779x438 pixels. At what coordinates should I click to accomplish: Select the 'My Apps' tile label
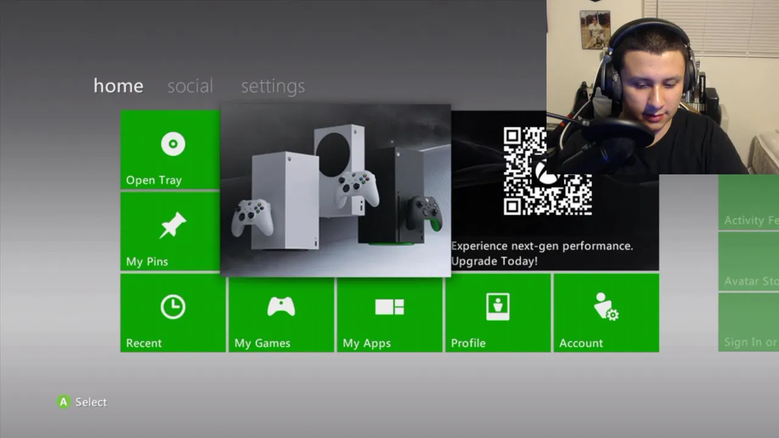pyautogui.click(x=366, y=343)
